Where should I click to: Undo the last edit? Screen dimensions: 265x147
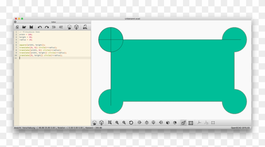40,27
